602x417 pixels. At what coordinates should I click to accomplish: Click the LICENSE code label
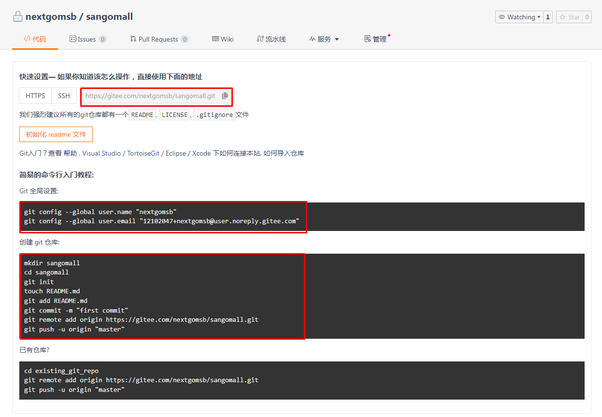[x=174, y=115]
